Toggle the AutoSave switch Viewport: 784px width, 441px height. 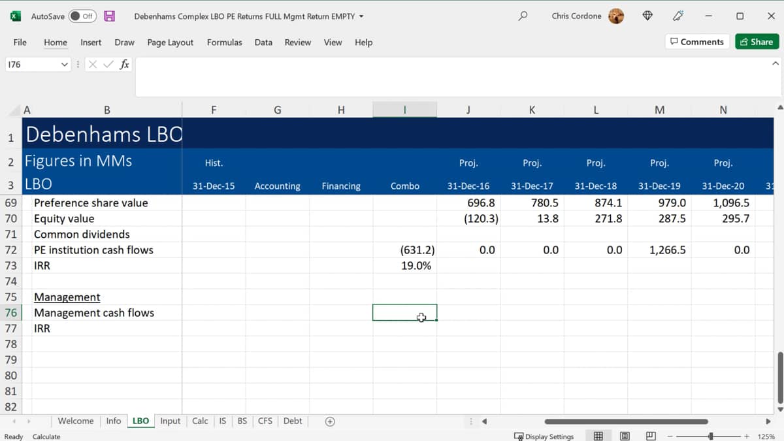click(82, 16)
